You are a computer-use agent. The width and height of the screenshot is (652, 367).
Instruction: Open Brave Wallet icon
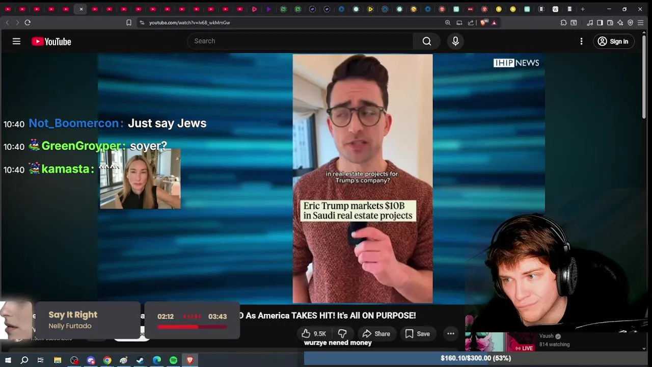(610, 22)
